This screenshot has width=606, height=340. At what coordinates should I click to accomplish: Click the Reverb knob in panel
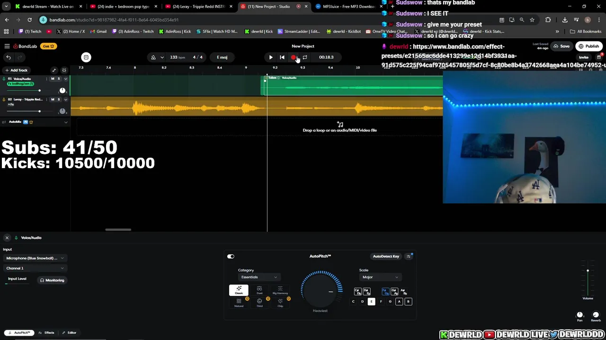click(596, 314)
